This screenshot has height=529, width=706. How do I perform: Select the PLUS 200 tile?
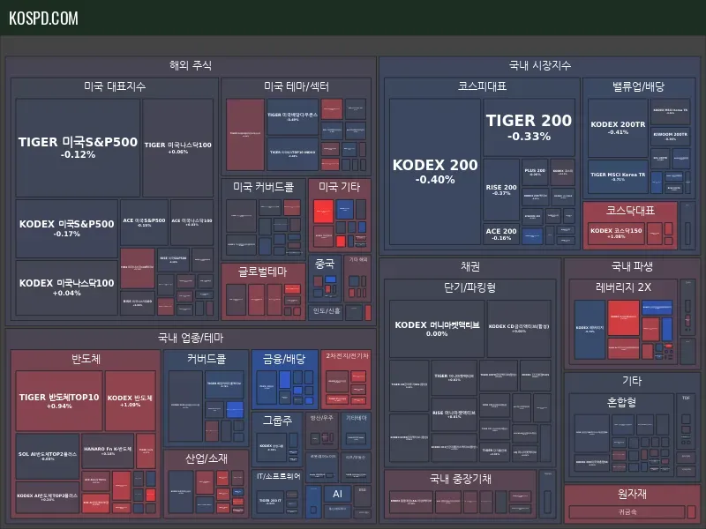point(535,172)
